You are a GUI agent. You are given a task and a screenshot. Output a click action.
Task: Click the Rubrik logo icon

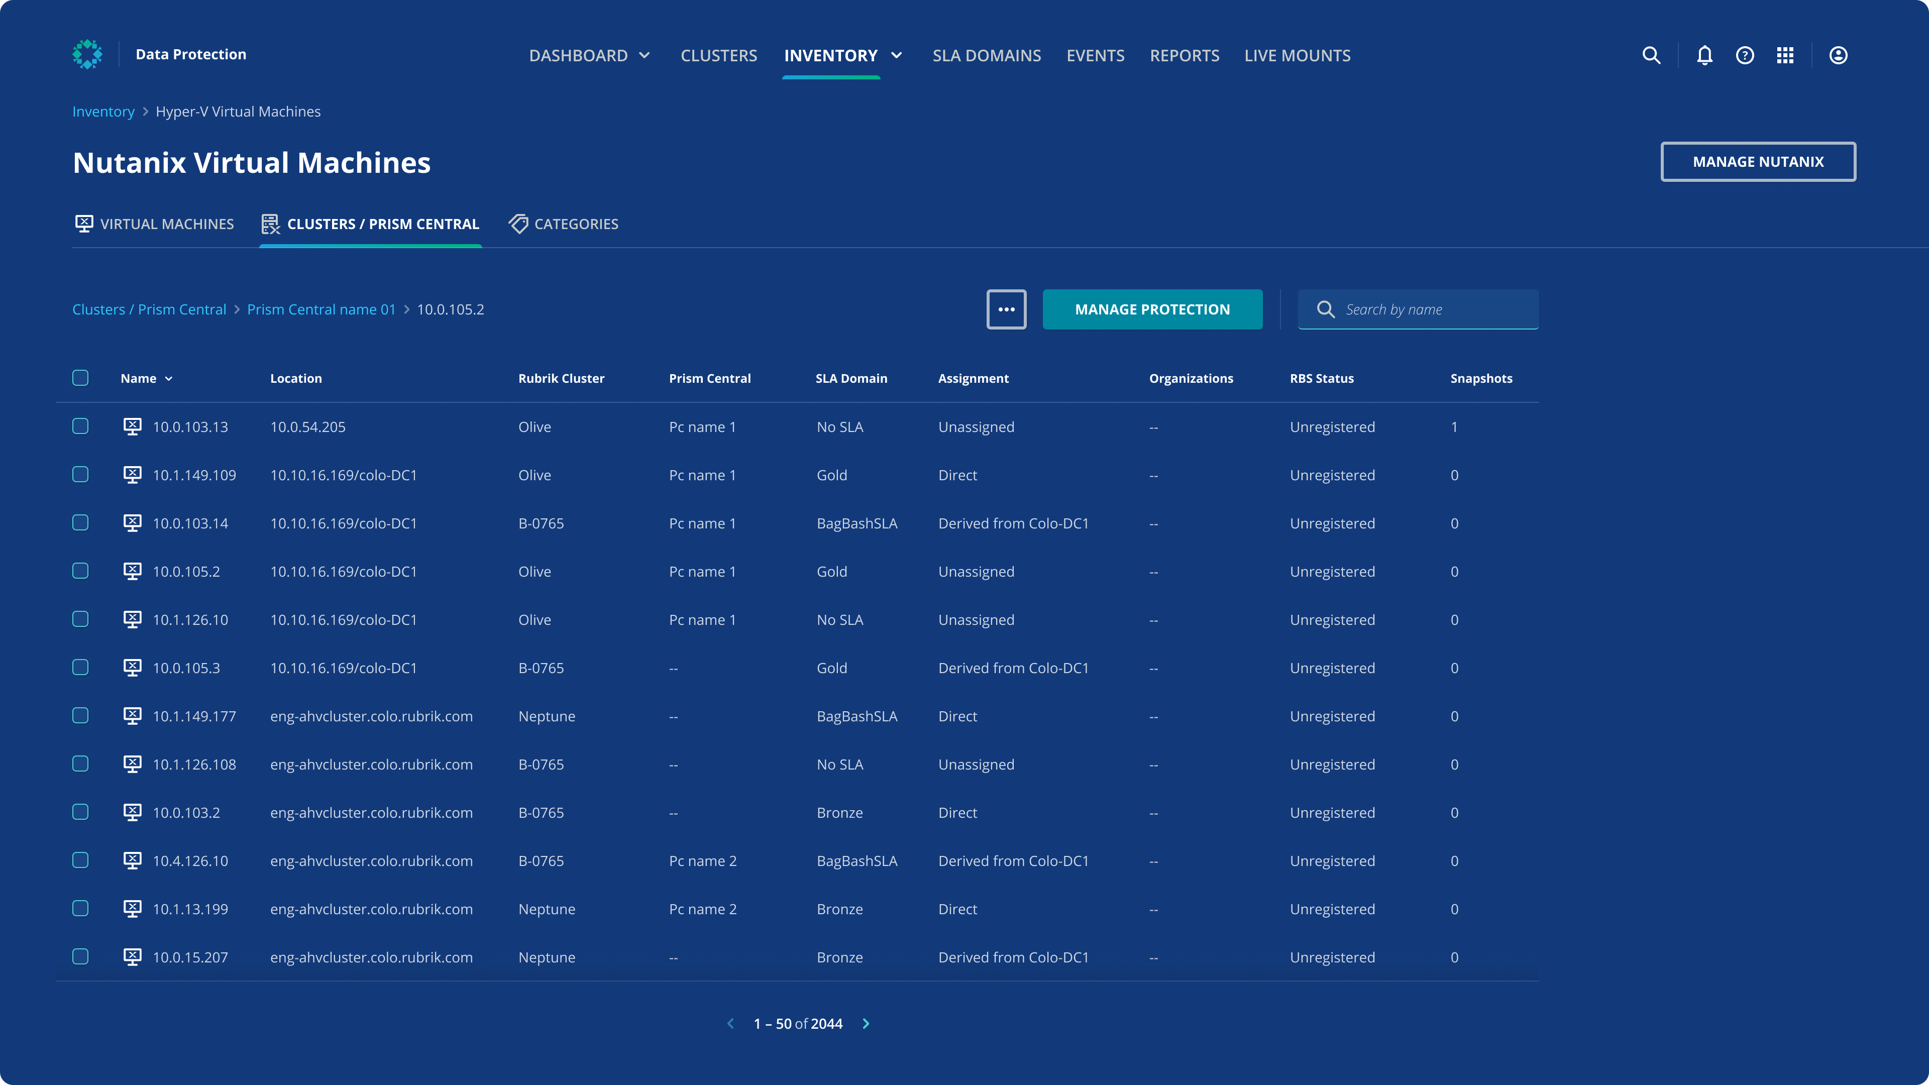point(87,55)
